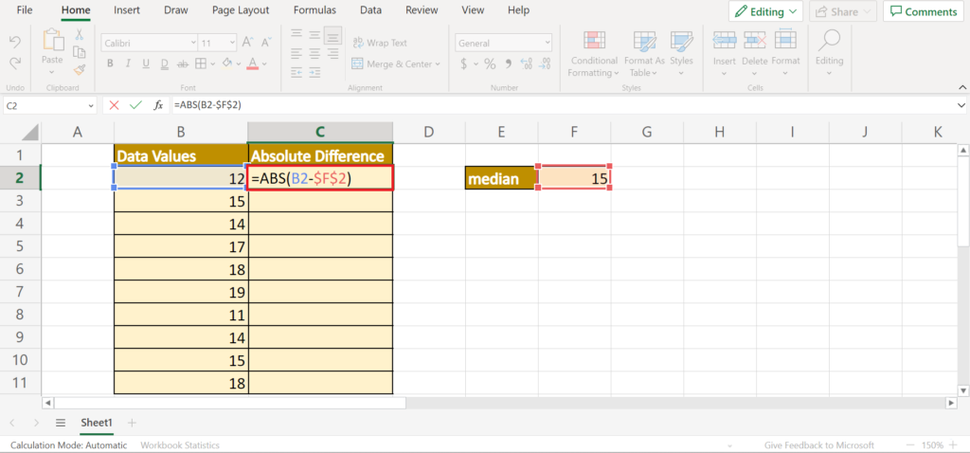The width and height of the screenshot is (970, 453).
Task: Click the Give Feedback to Microsoft link
Action: pyautogui.click(x=820, y=444)
